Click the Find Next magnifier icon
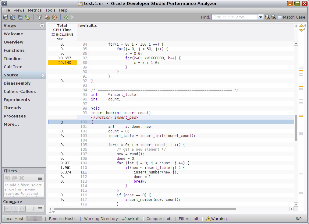 click(274, 17)
